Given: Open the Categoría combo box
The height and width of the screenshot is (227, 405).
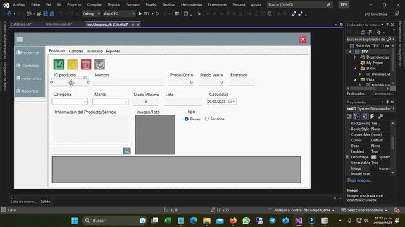Looking at the screenshot, I should pos(85,102).
